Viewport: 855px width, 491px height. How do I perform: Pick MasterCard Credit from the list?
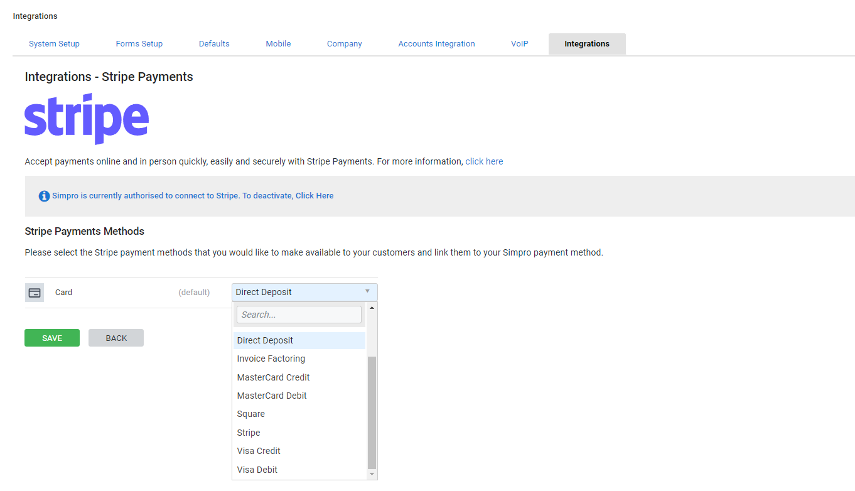299,377
